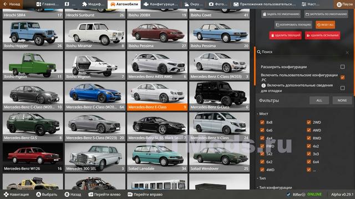Select the Mercedes-Benz G-Class thumbnail
This screenshot has width=355, height=199.
tap(220, 96)
